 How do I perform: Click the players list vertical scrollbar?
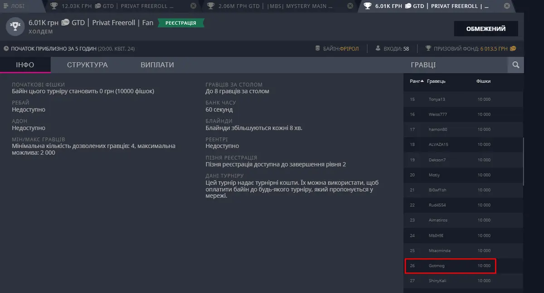coord(524,162)
